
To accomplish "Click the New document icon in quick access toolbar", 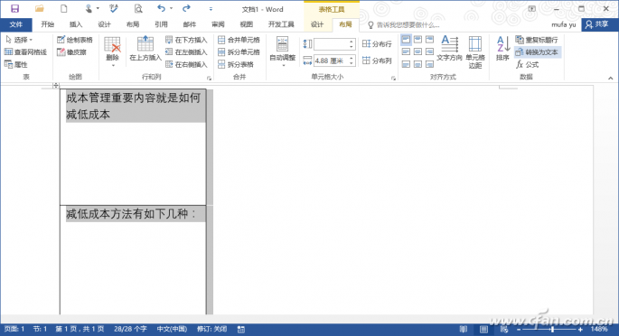I will [x=63, y=8].
